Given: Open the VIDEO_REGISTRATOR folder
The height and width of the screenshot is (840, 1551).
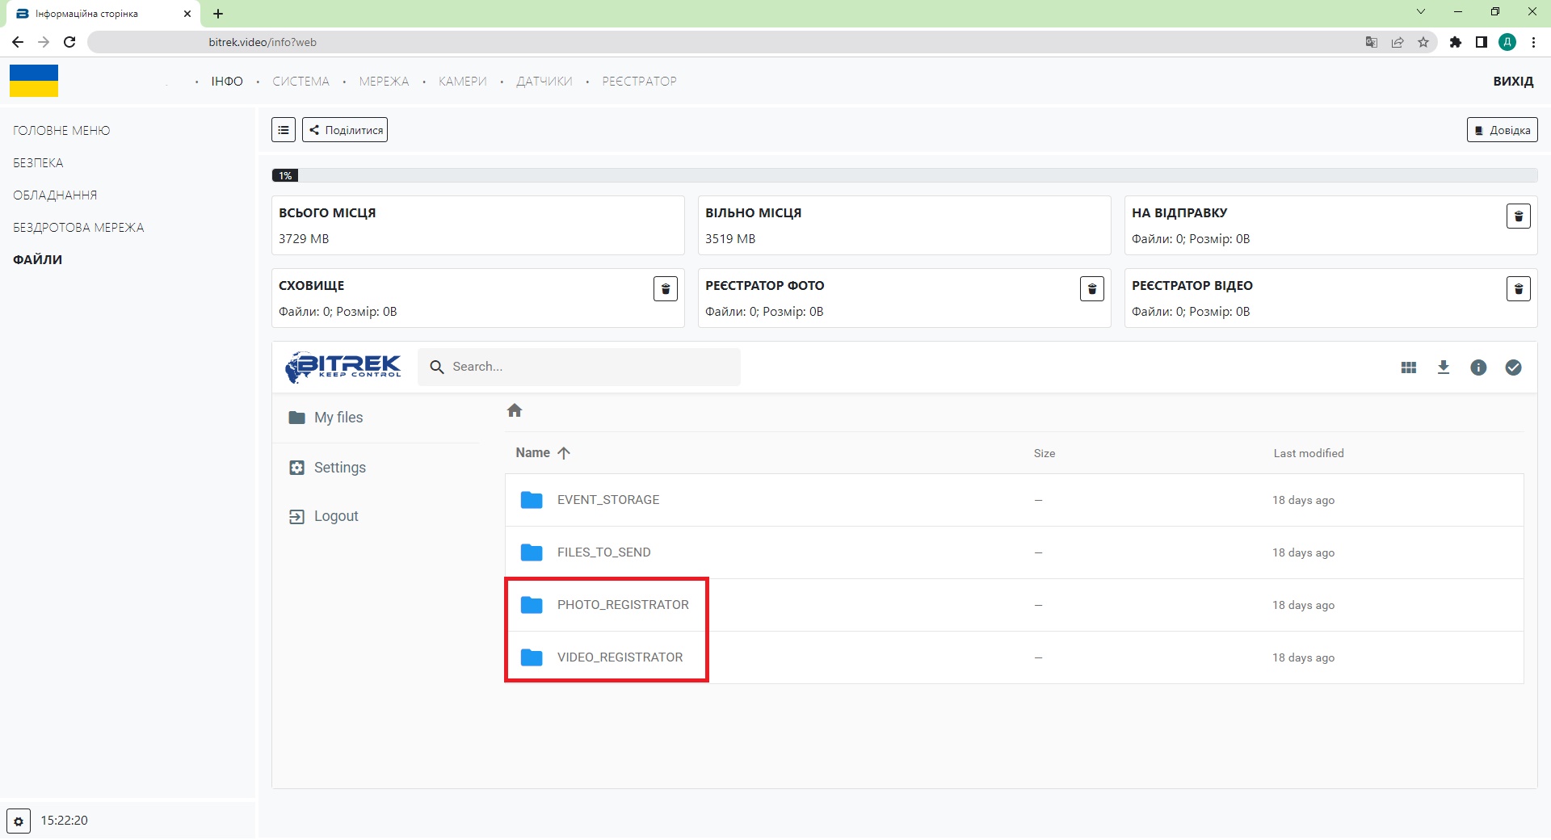Looking at the screenshot, I should pyautogui.click(x=619, y=657).
